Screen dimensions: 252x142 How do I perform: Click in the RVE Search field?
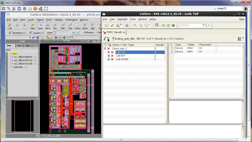tap(191, 25)
